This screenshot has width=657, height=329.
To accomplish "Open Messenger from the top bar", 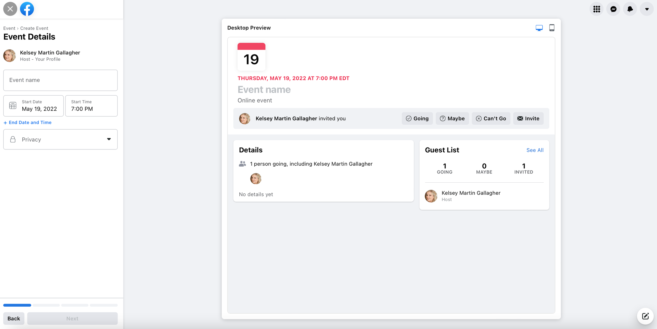I will [x=613, y=9].
